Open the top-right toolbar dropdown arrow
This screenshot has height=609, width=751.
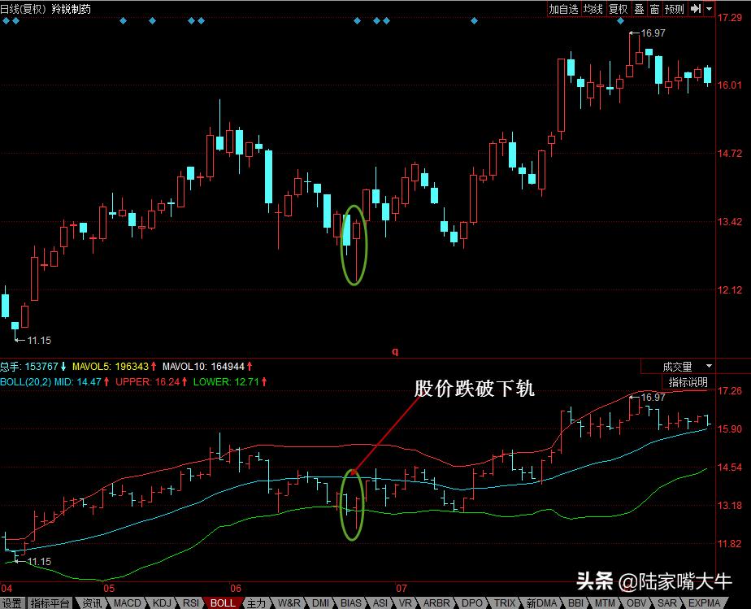[x=710, y=9]
